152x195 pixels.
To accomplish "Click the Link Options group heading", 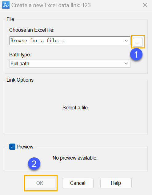I will (20, 80).
